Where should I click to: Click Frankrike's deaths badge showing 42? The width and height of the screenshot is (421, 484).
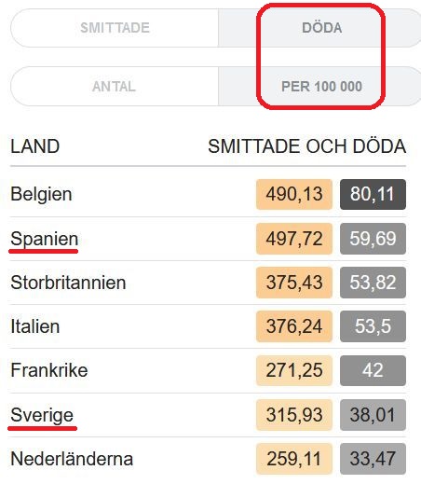373,370
